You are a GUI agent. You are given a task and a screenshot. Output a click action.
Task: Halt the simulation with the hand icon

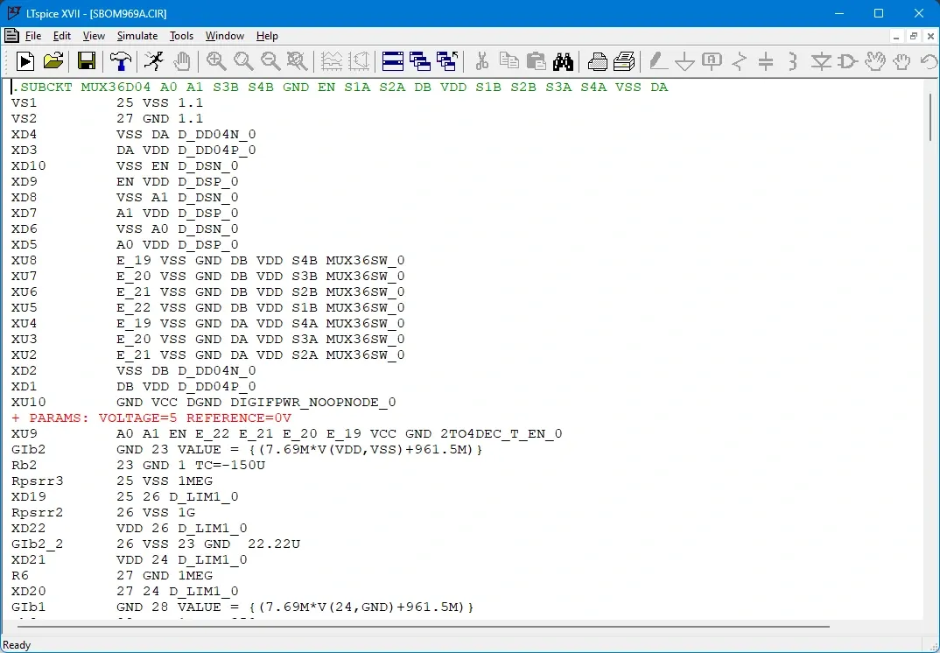tap(182, 61)
